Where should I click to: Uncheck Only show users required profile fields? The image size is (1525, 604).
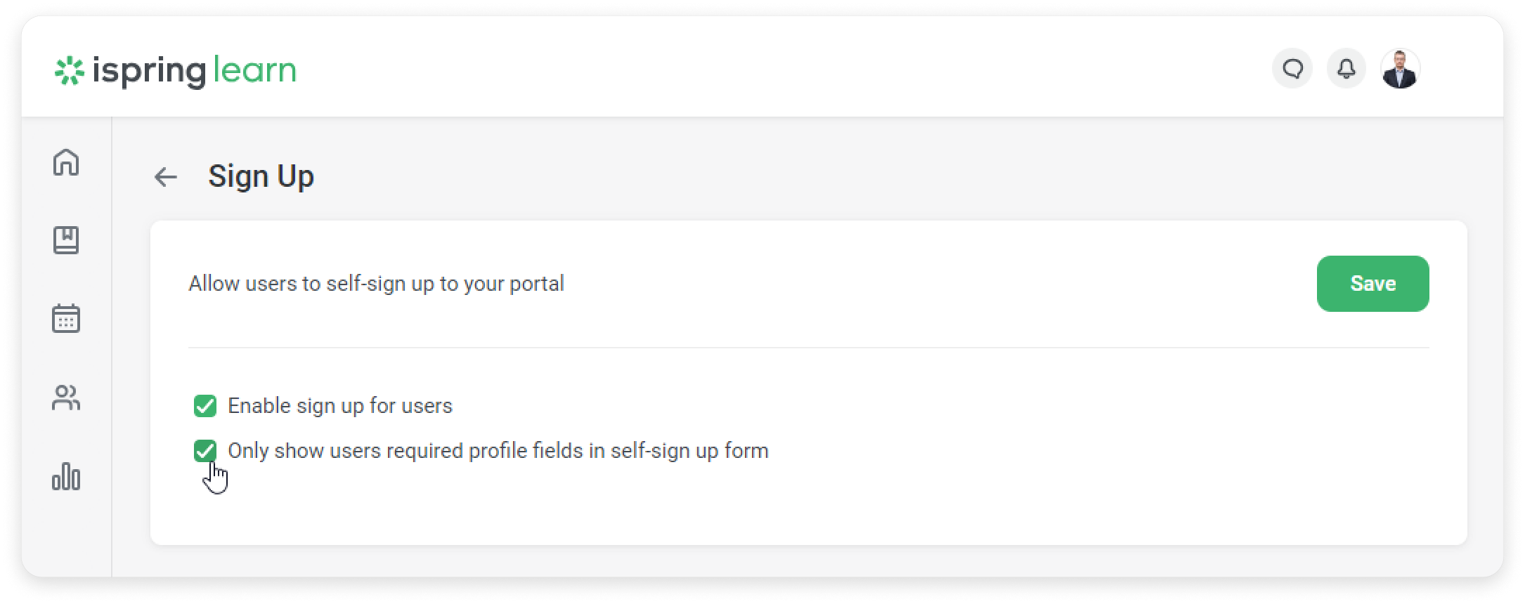point(205,451)
